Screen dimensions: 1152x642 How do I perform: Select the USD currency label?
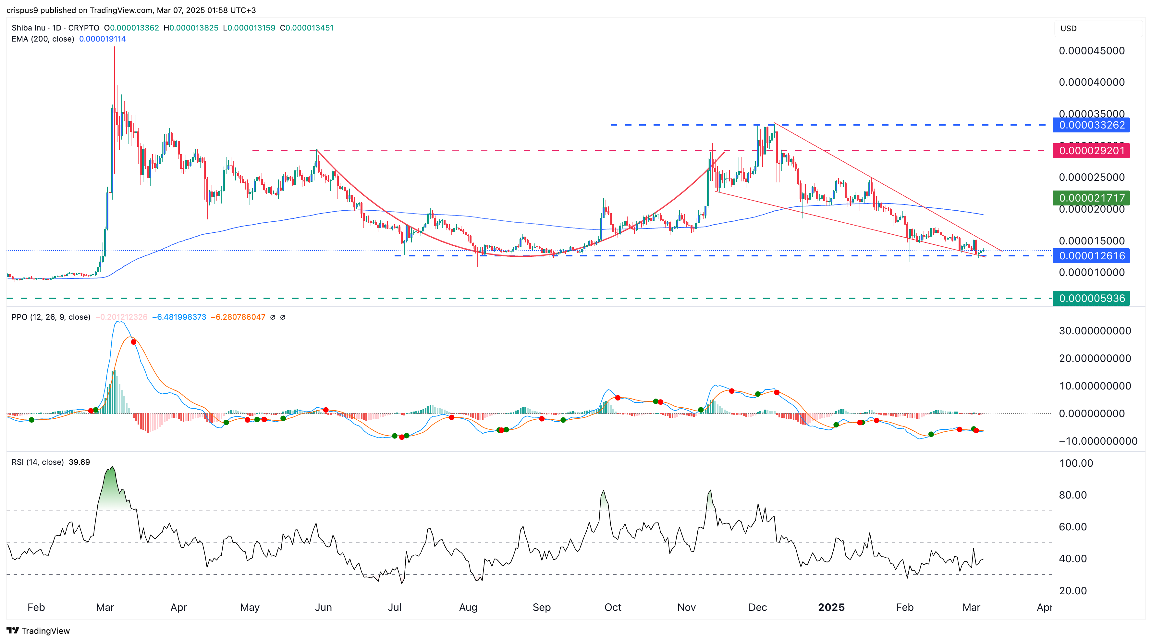1068,28
